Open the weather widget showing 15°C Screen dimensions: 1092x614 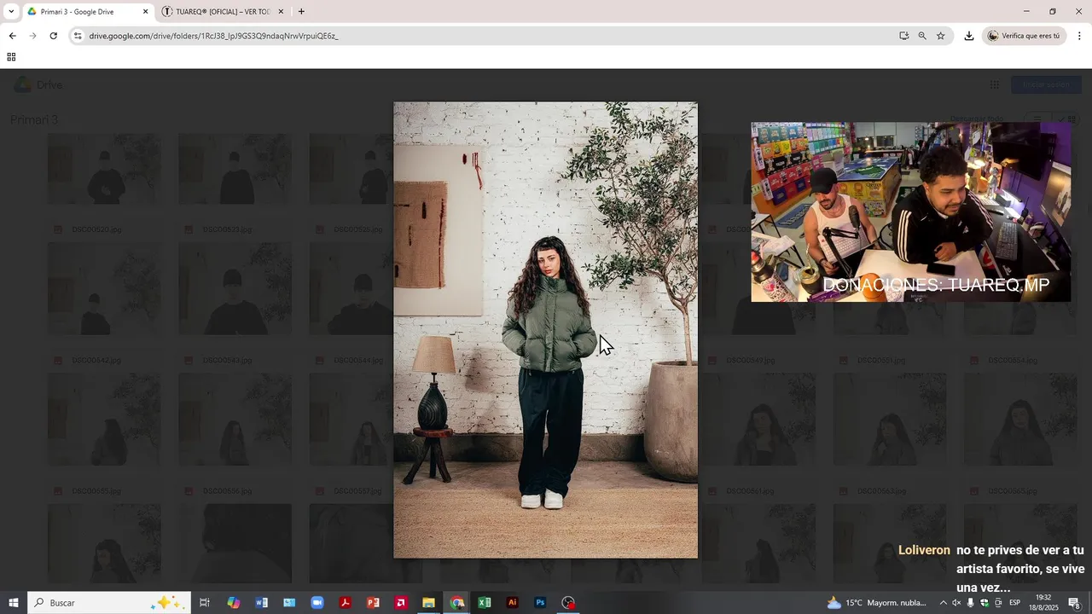pyautogui.click(x=877, y=603)
